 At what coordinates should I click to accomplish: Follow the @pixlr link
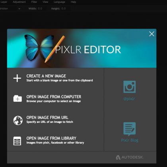[x=129, y=99]
